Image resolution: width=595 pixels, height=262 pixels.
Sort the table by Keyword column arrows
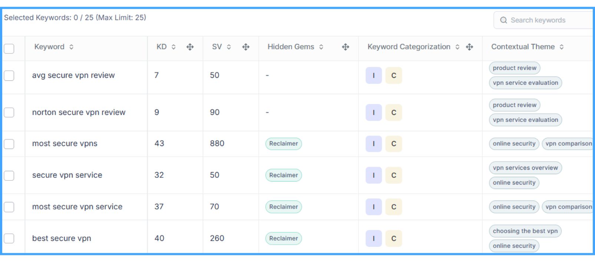pos(71,47)
